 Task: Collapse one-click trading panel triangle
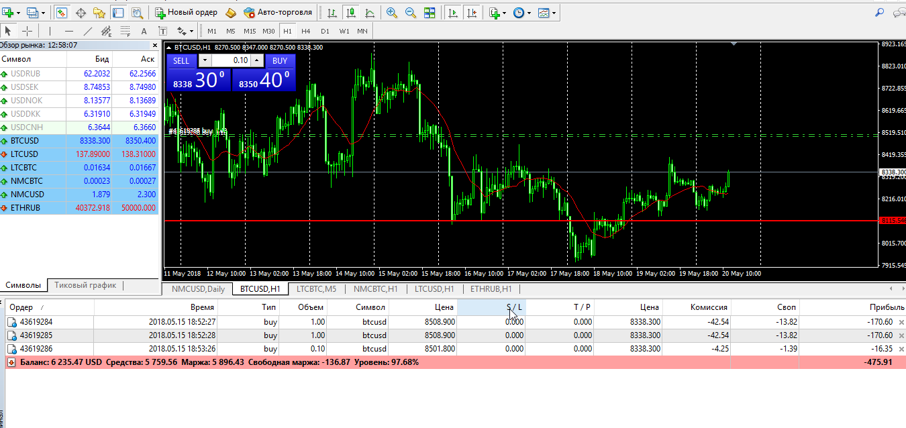(168, 48)
